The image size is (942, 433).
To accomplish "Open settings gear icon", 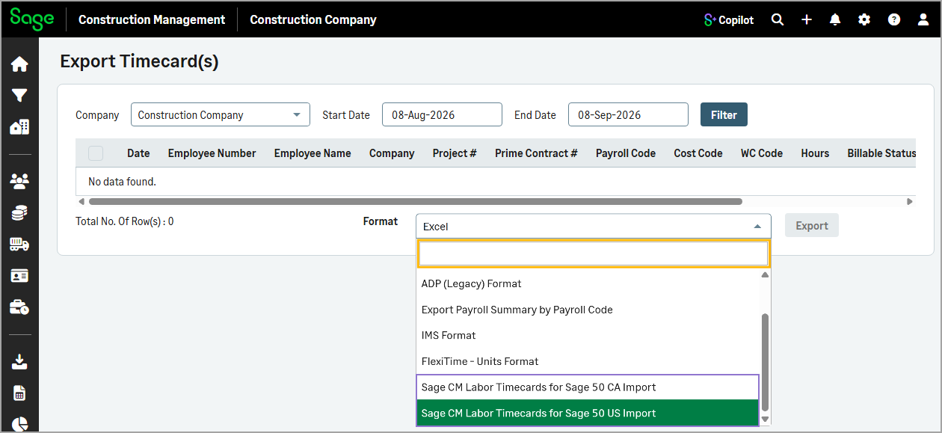I will coord(864,20).
